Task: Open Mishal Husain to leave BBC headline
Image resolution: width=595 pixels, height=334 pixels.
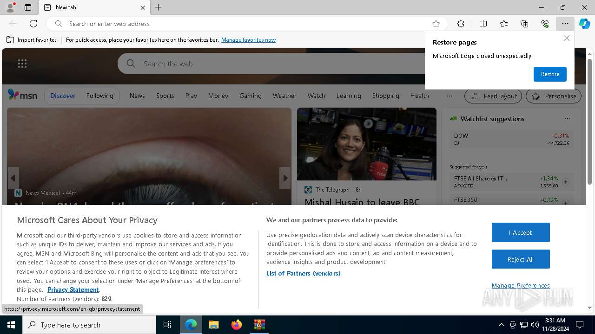Action: (362, 202)
